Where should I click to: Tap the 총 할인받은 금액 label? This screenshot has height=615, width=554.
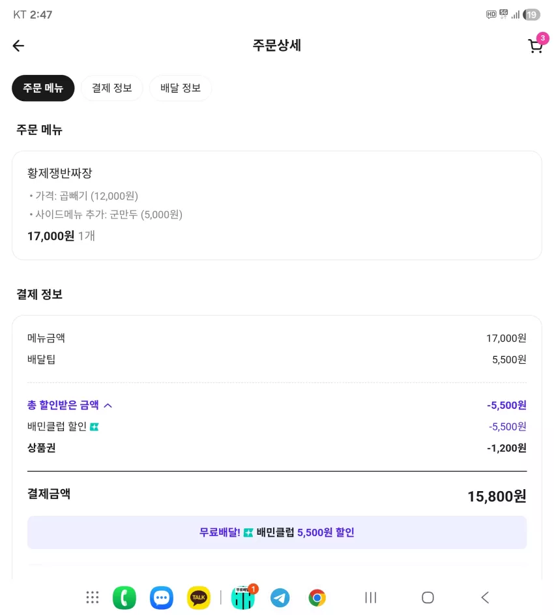pyautogui.click(x=63, y=405)
